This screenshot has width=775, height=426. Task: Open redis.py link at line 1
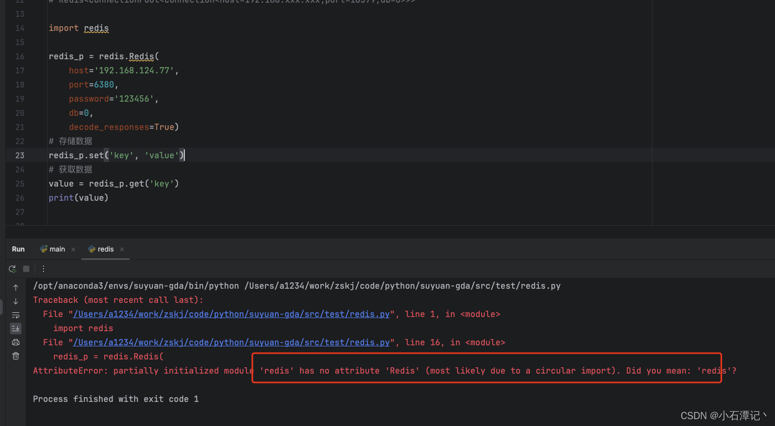[x=231, y=314]
